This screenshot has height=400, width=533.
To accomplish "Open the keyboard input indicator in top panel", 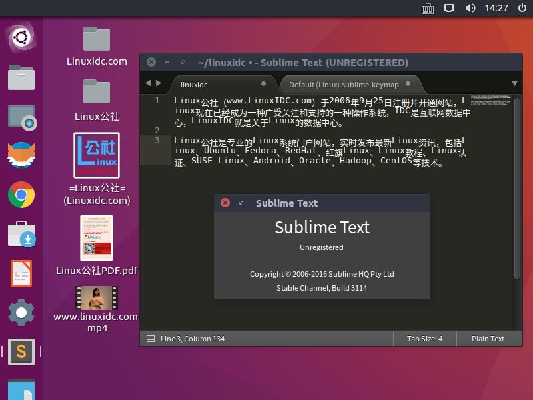I will click(428, 9).
